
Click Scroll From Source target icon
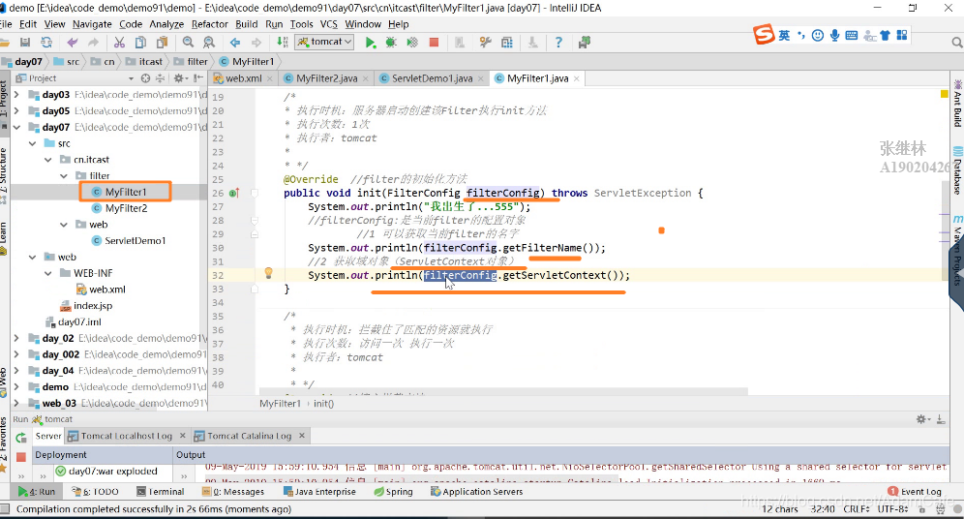pos(146,78)
